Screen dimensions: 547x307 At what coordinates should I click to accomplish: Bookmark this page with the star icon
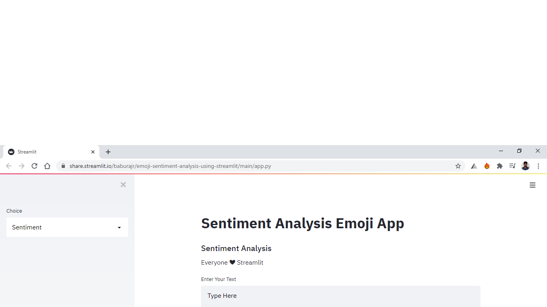[458, 166]
